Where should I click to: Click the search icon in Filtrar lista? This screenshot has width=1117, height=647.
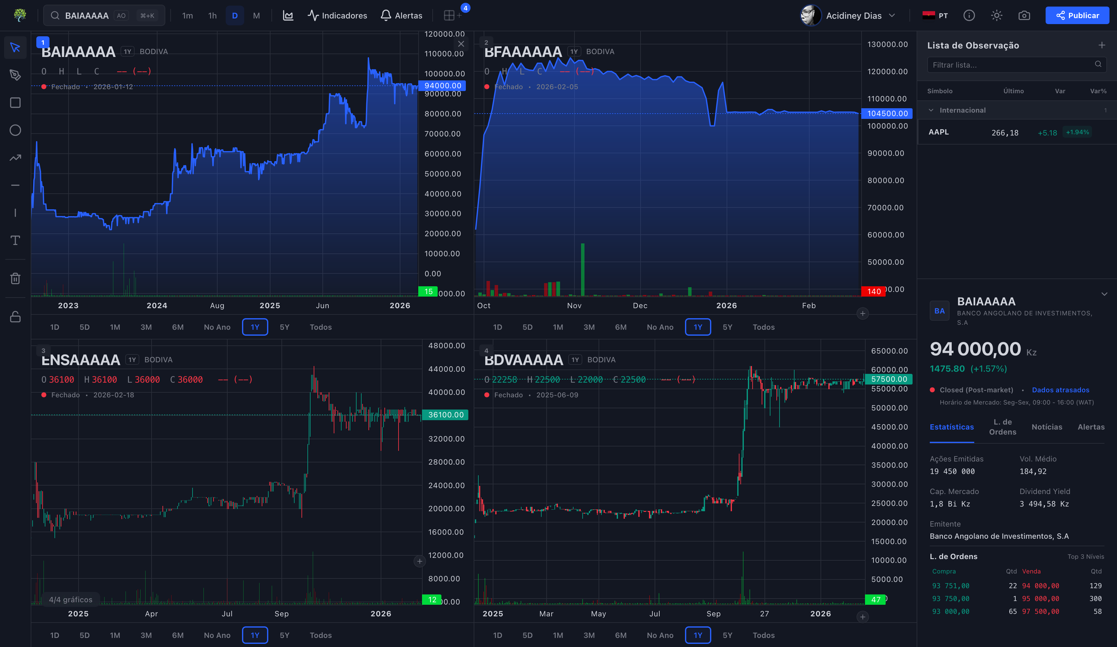1098,64
